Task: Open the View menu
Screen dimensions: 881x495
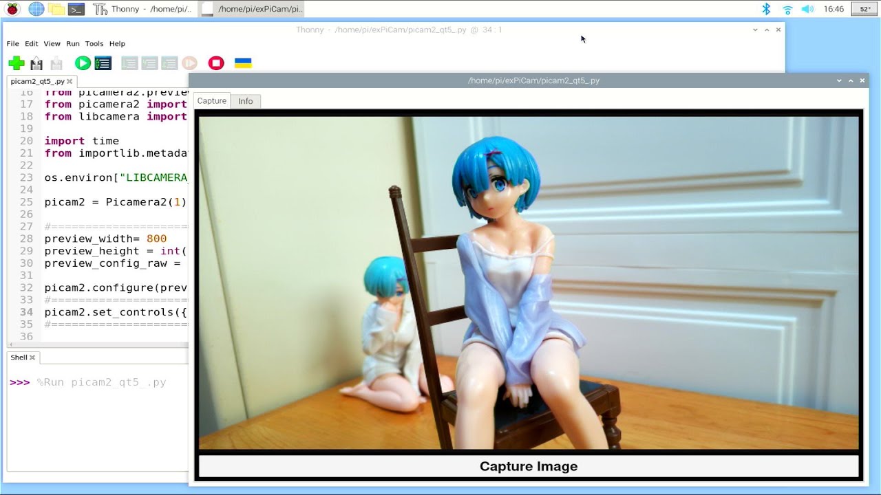Action: click(52, 43)
